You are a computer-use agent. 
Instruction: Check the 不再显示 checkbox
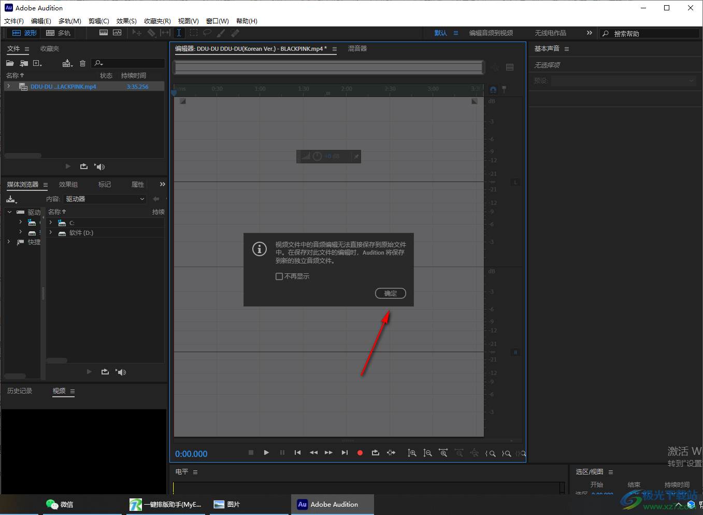click(279, 276)
